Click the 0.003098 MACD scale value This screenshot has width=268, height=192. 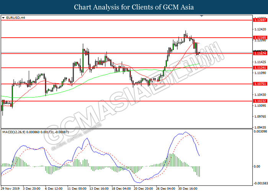point(260,131)
